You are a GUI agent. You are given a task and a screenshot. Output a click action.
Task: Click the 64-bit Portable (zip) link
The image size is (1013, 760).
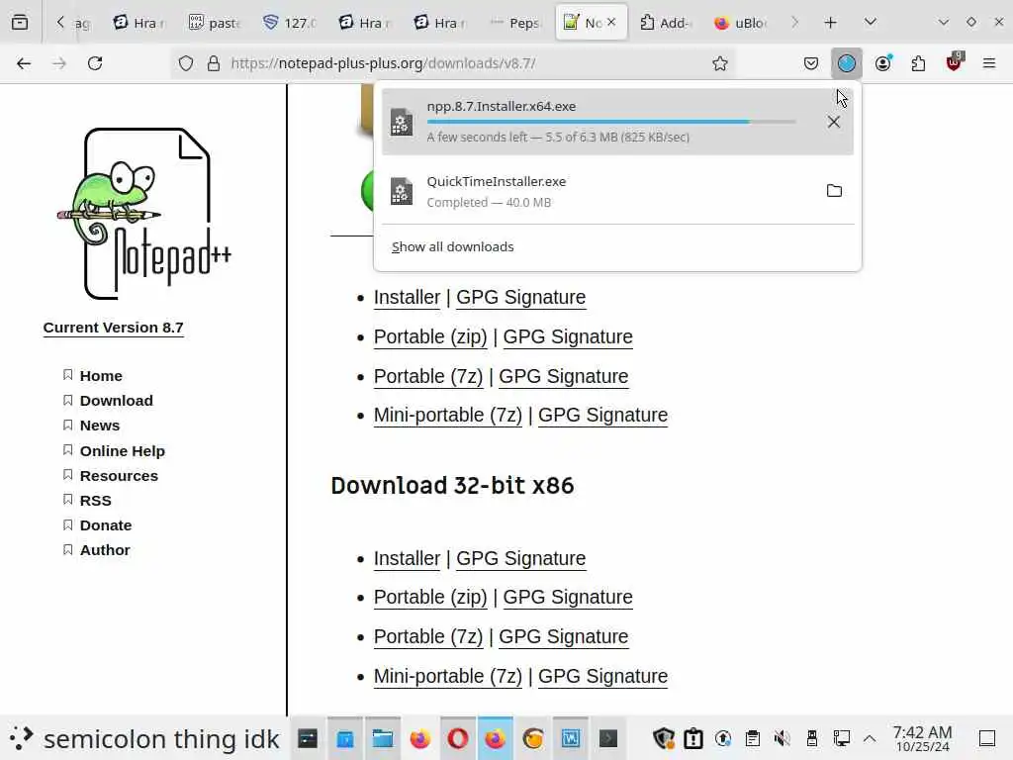click(x=430, y=336)
